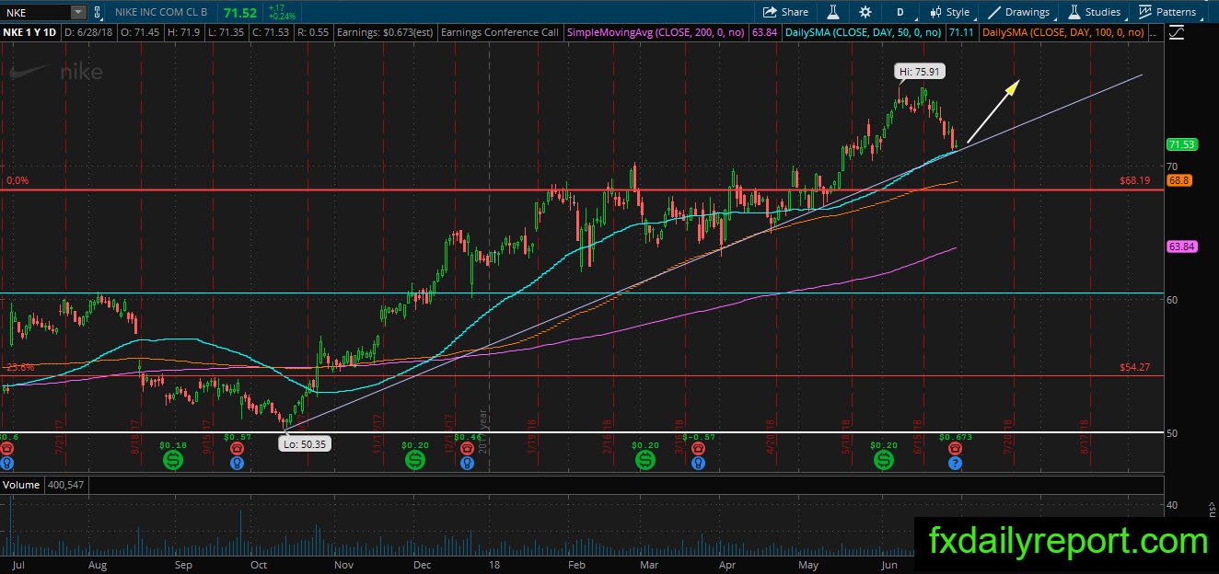The image size is (1219, 574).
Task: Click the $0.18 dividend dollar icon
Action: (x=173, y=460)
